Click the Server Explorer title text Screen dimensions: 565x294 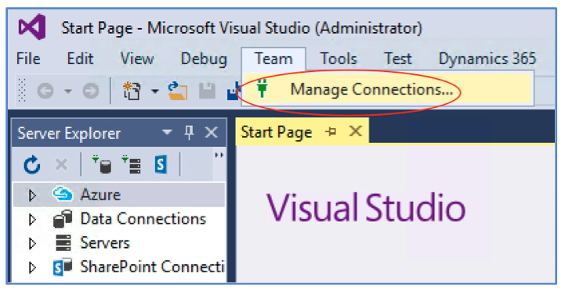pyautogui.click(x=69, y=134)
